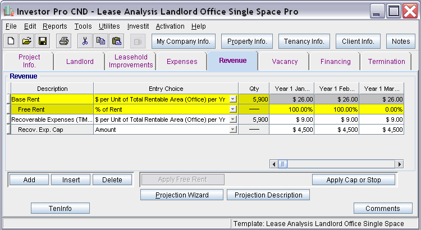Viewport: 421px width, 230px height.
Task: Open the Projection Description button
Action: 268,195
